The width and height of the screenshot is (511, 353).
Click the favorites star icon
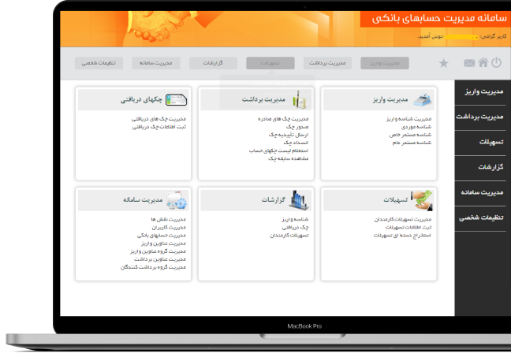pyautogui.click(x=443, y=63)
